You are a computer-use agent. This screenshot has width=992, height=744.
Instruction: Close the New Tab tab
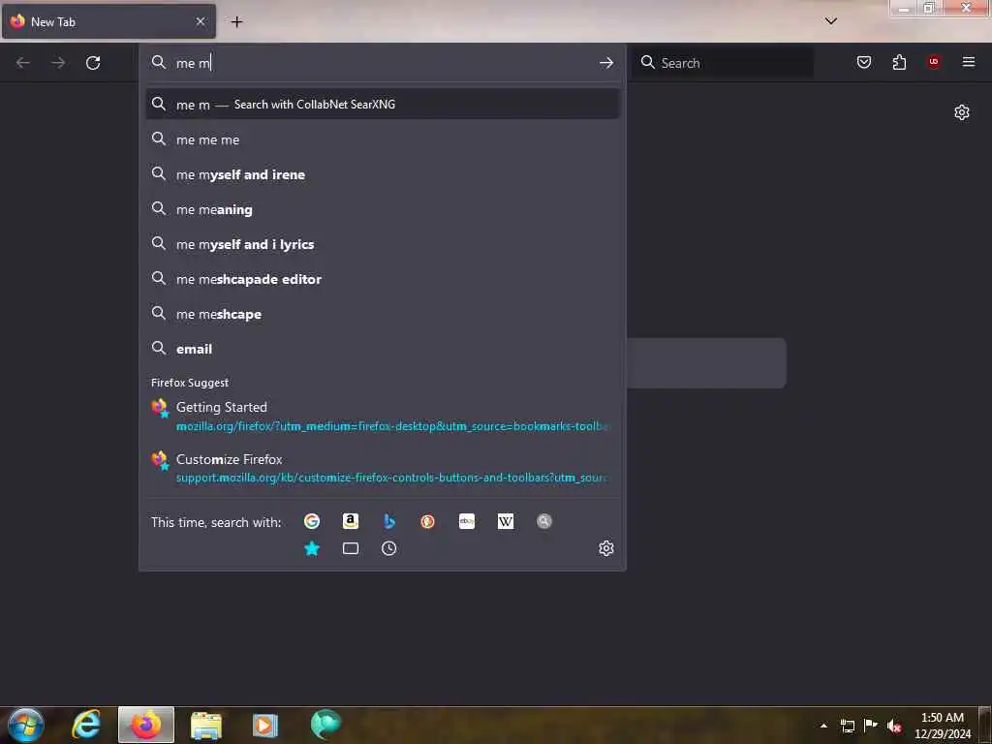(201, 21)
